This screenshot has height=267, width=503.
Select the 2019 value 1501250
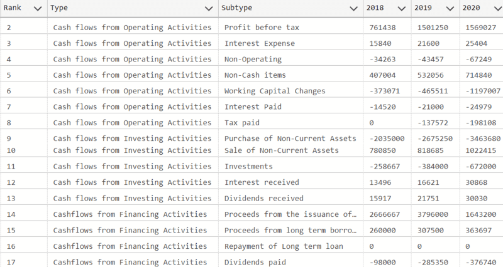[x=433, y=28]
